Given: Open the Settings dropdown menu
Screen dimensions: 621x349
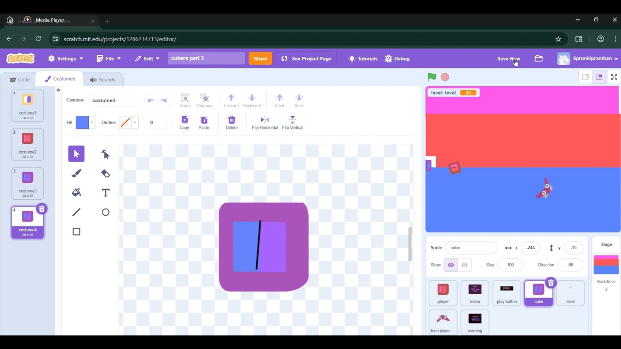Looking at the screenshot, I should [x=66, y=58].
